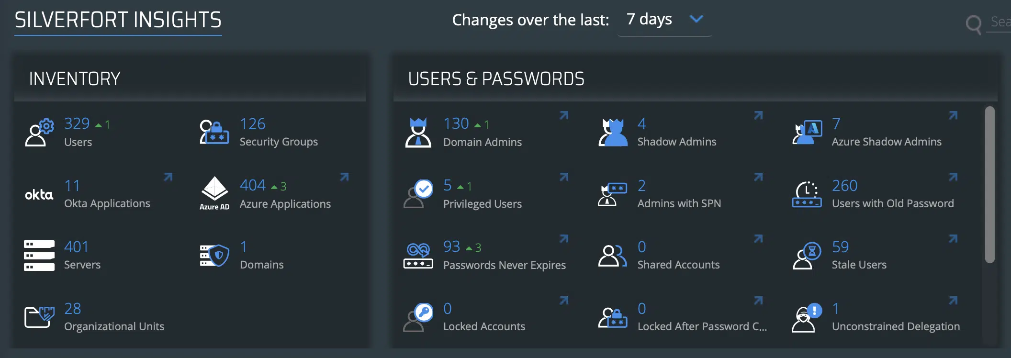Screen dimensions: 1011x358
Task: Click the Servers stack icon
Action: [x=39, y=256]
